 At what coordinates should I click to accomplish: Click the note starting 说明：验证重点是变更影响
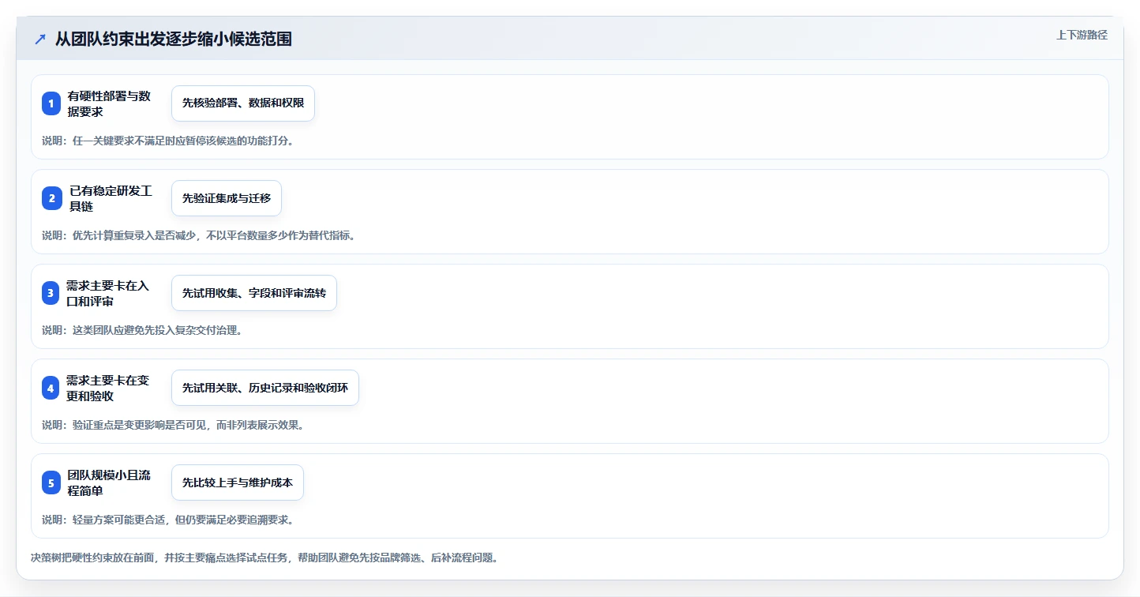pos(173,425)
